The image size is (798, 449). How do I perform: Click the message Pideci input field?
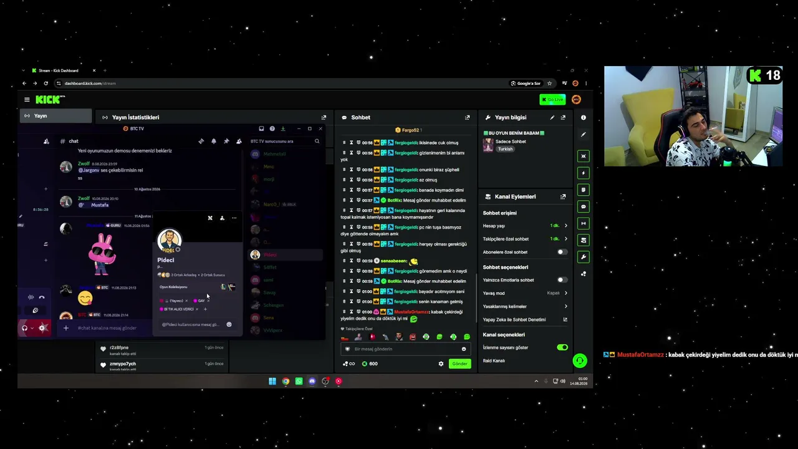[196, 324]
